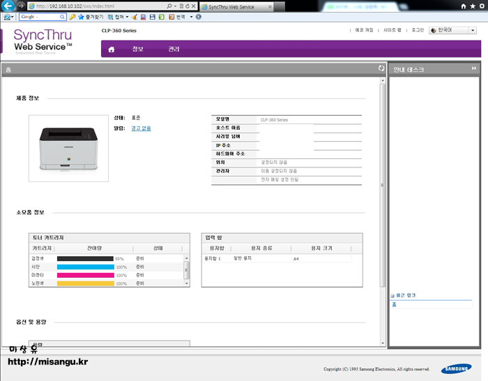Click the 홈 link under 최근 링크
Image resolution: width=488 pixels, height=381 pixels.
pyautogui.click(x=394, y=304)
